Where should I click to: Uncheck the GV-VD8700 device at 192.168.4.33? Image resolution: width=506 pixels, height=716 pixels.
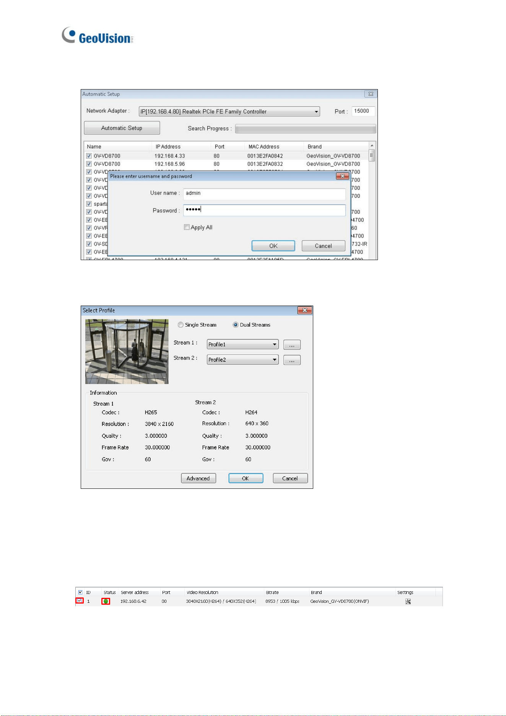pyautogui.click(x=89, y=156)
